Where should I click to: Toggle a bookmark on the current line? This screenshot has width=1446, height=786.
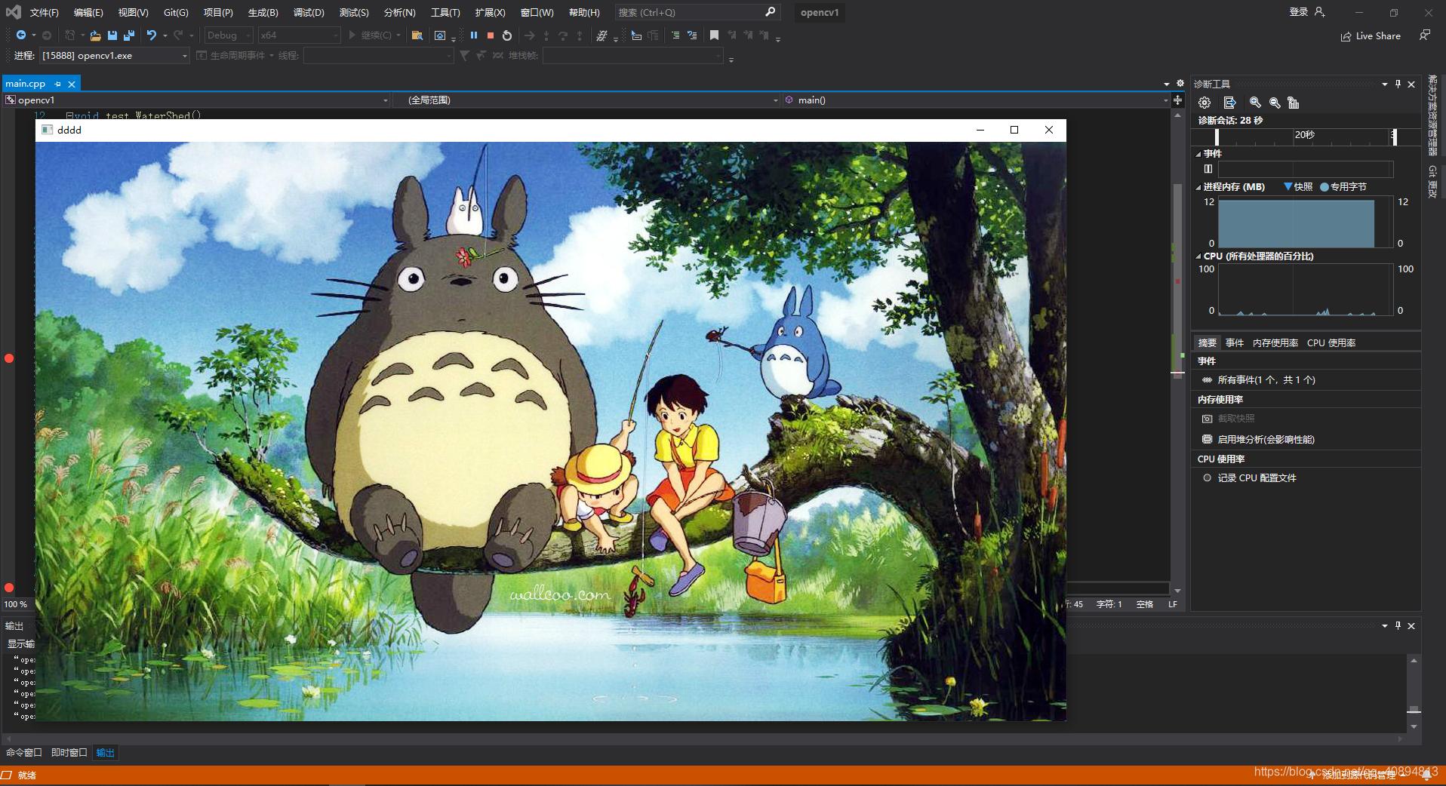pyautogui.click(x=714, y=35)
